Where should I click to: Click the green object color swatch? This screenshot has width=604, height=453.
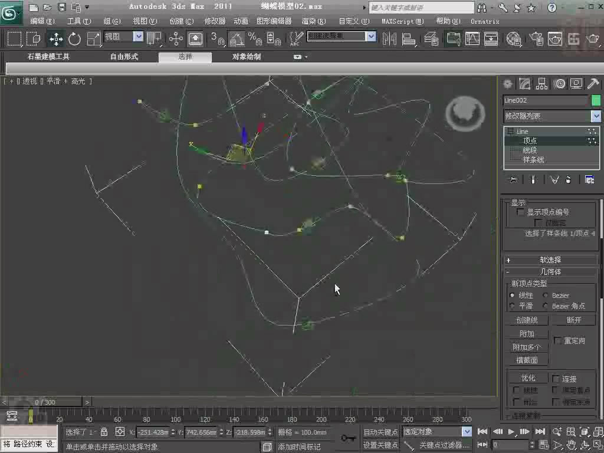(x=596, y=100)
